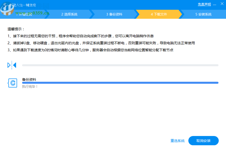Cancel installation with 取消安装 button
This screenshot has width=226, height=150.
(203, 141)
